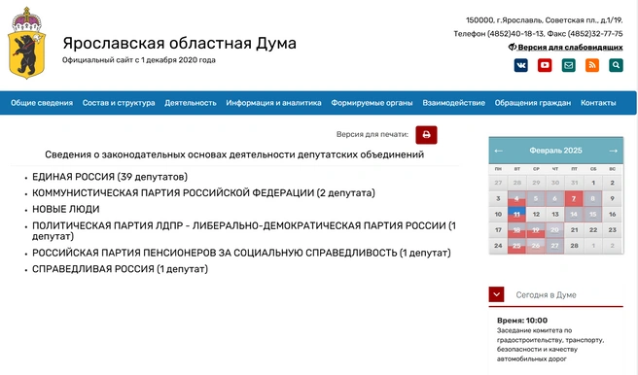Select February 20 in calendar

pyautogui.click(x=555, y=230)
